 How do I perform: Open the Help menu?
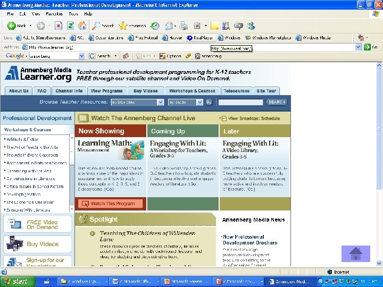click(x=88, y=14)
